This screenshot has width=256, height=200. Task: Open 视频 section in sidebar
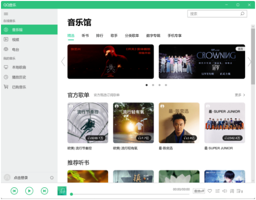[x=29, y=40]
